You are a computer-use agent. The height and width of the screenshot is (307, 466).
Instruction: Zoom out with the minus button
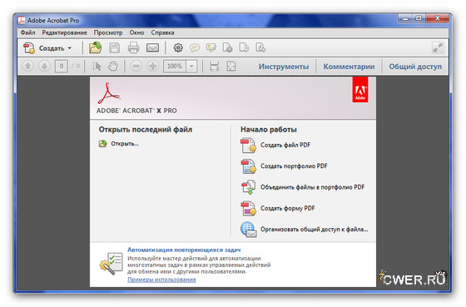pos(136,66)
